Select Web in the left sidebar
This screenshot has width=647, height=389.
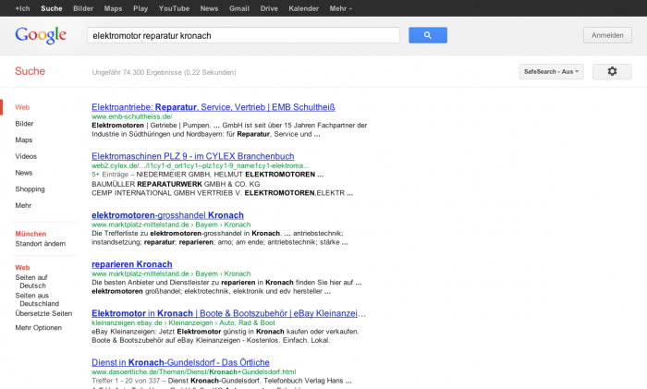tap(22, 107)
